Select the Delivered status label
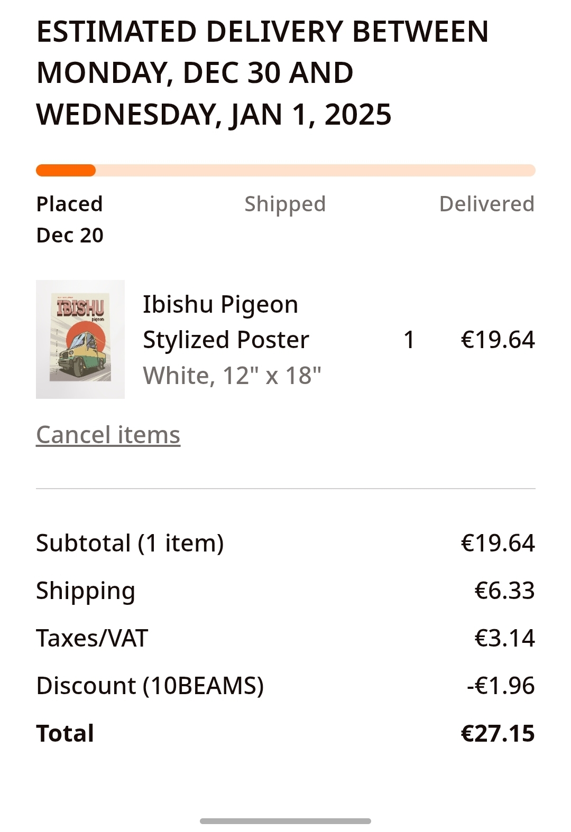The width and height of the screenshot is (571, 832). pos(486,204)
